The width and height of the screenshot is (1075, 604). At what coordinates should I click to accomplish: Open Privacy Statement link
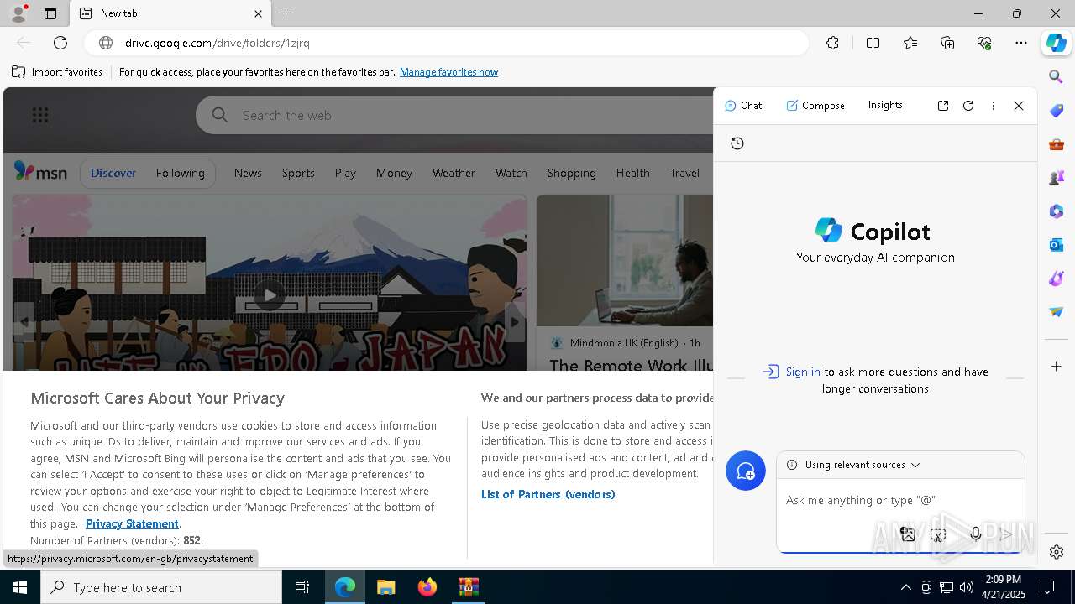point(132,523)
